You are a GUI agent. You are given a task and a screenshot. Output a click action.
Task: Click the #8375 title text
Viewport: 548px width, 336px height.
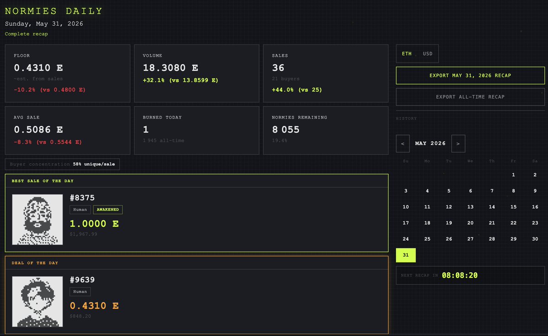pyautogui.click(x=82, y=198)
